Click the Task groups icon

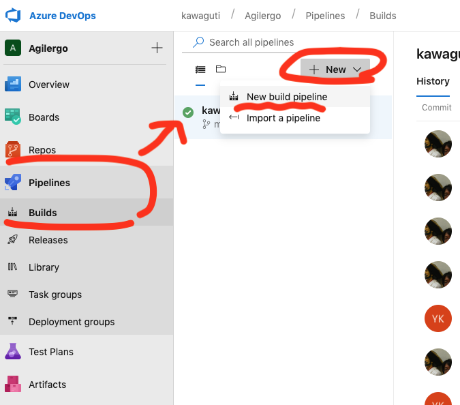[x=13, y=294]
